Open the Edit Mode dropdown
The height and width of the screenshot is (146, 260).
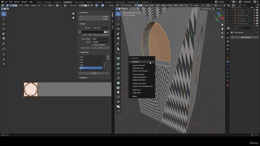coord(128,5)
